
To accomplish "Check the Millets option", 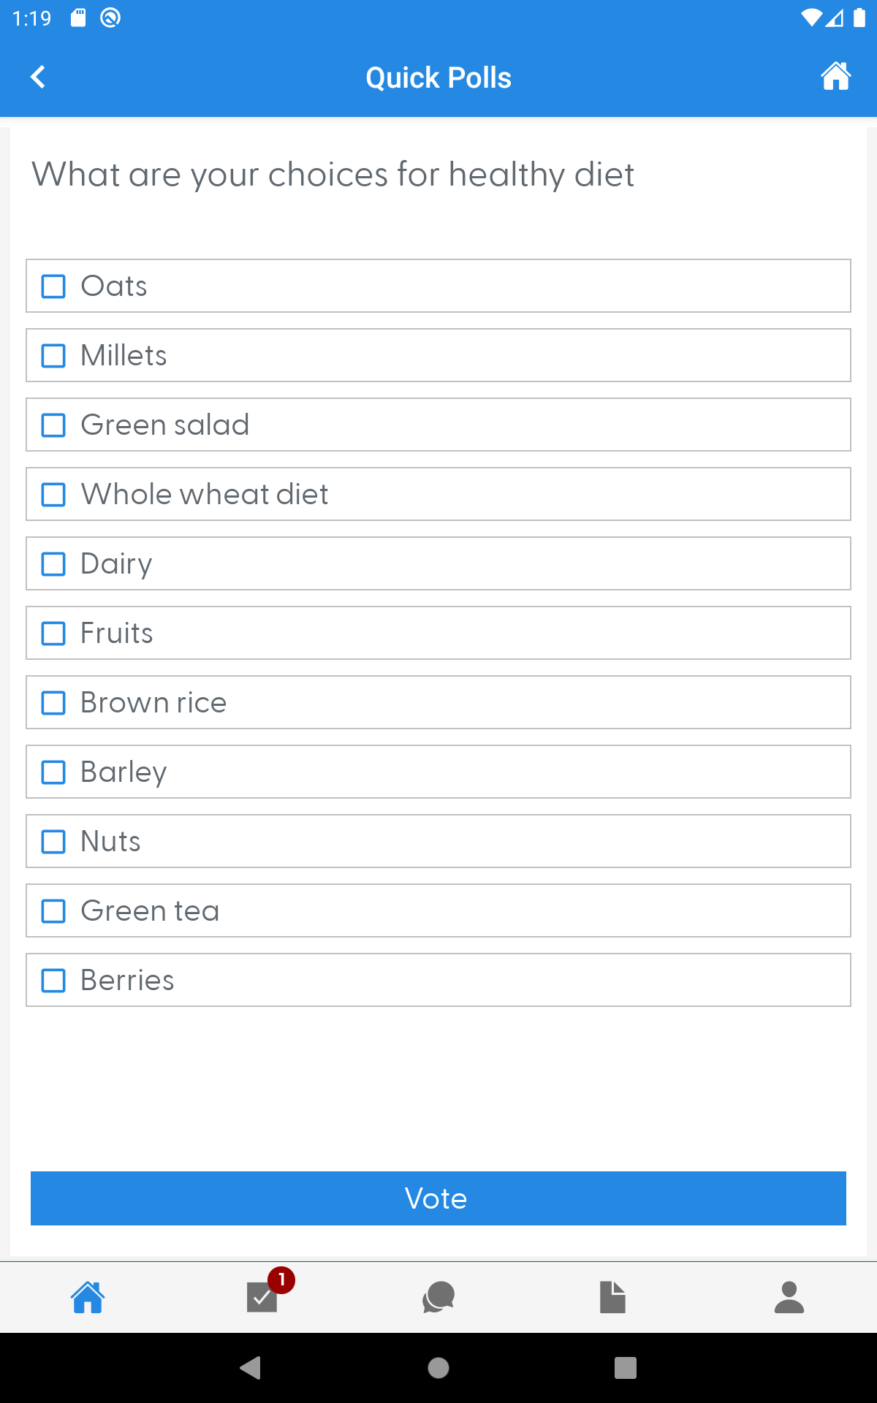I will pos(53,356).
